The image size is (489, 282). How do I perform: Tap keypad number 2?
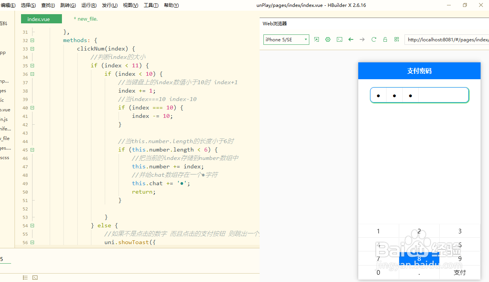click(x=419, y=231)
